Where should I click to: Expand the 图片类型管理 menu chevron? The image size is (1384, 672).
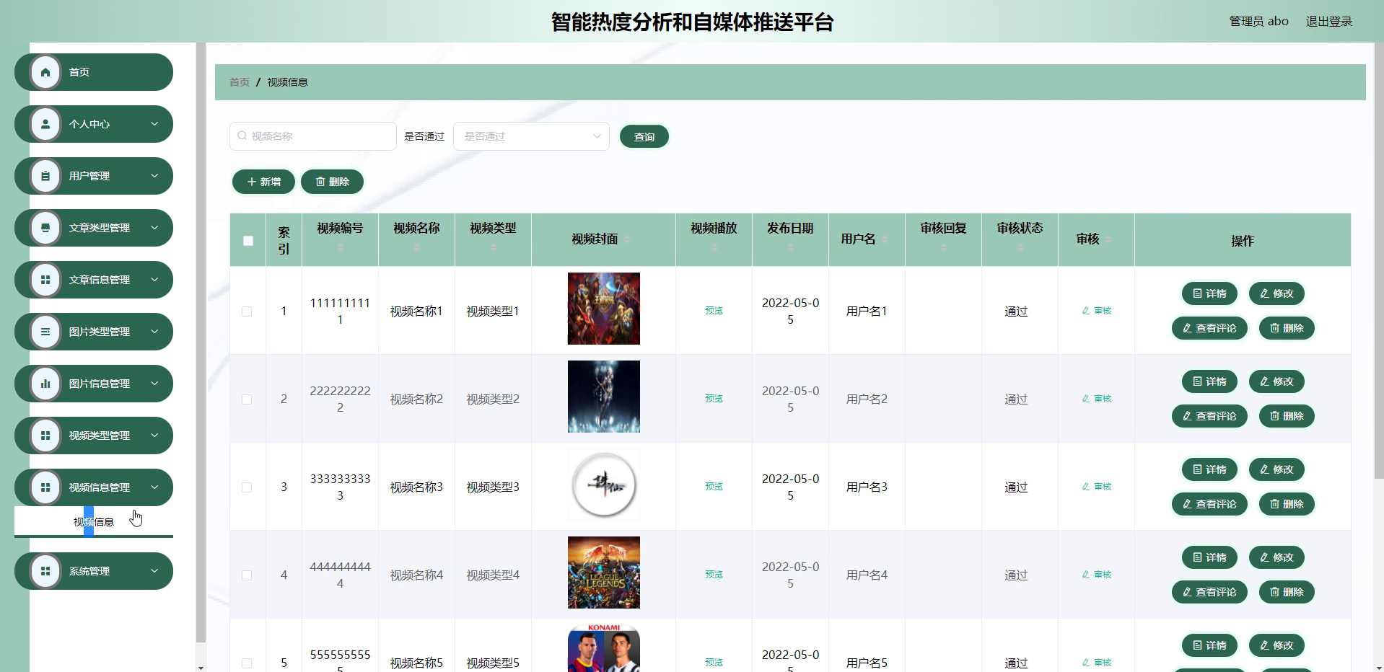click(154, 332)
